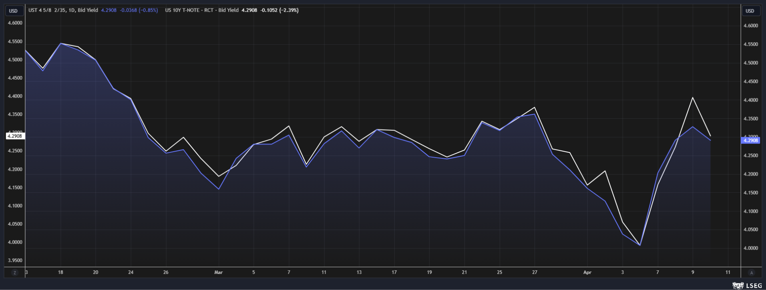Toggle the A auto-scale button at bottom-right
This screenshot has height=290, width=766.
point(751,272)
